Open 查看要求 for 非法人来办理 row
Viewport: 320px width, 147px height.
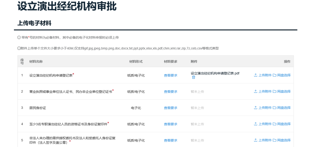[171, 140]
